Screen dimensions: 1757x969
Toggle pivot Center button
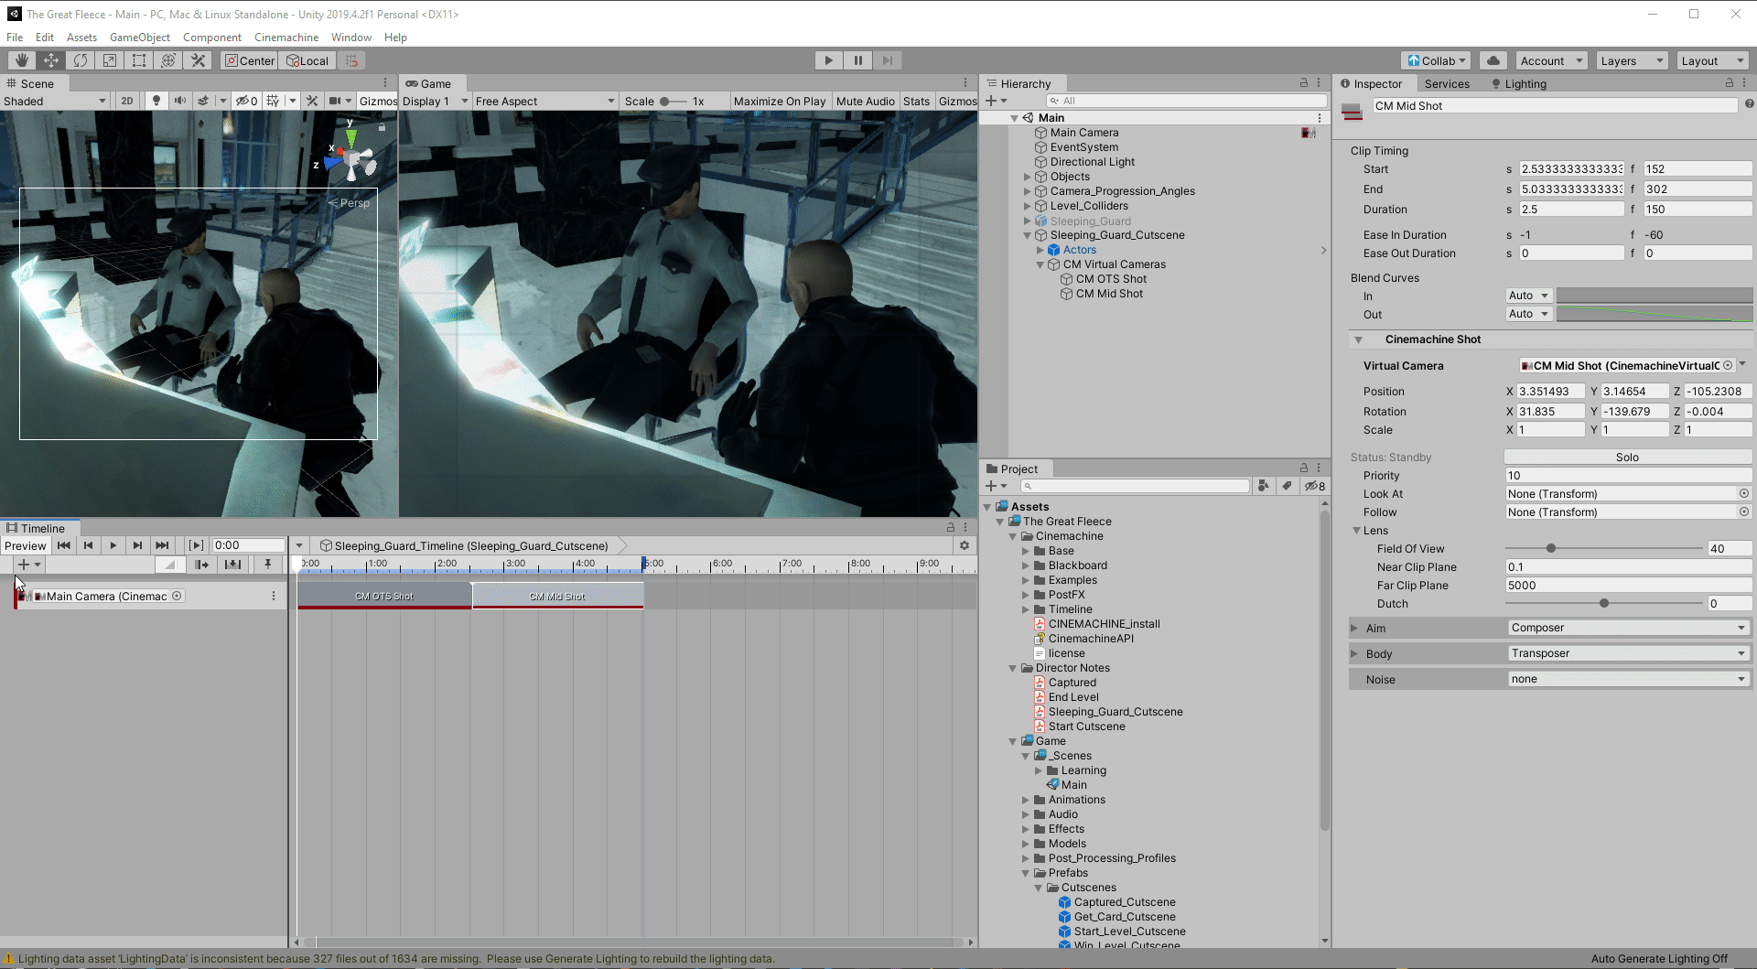pos(250,60)
